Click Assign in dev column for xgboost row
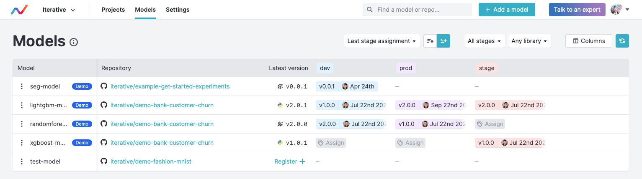Image resolution: width=642 pixels, height=179 pixels. (x=331, y=143)
